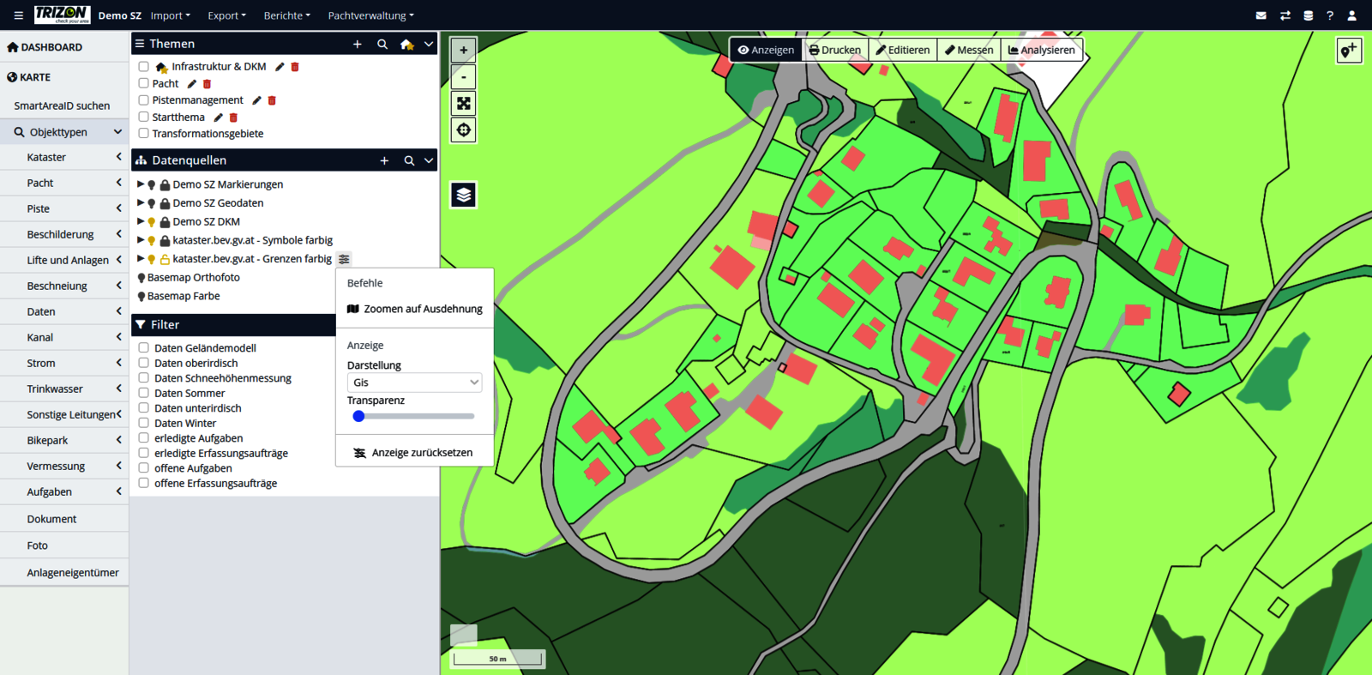Enable the Daten Winter filter checkbox
Viewport: 1372px width, 675px height.
pos(144,423)
